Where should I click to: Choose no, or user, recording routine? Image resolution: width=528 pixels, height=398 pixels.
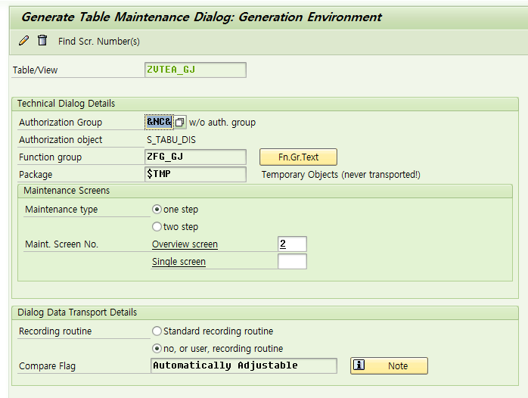point(157,349)
